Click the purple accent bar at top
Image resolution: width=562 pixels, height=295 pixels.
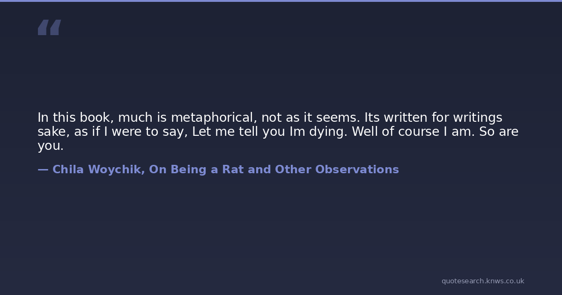[281, 1]
